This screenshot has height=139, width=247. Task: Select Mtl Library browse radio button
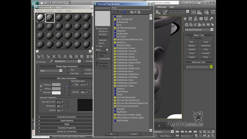point(97,31)
